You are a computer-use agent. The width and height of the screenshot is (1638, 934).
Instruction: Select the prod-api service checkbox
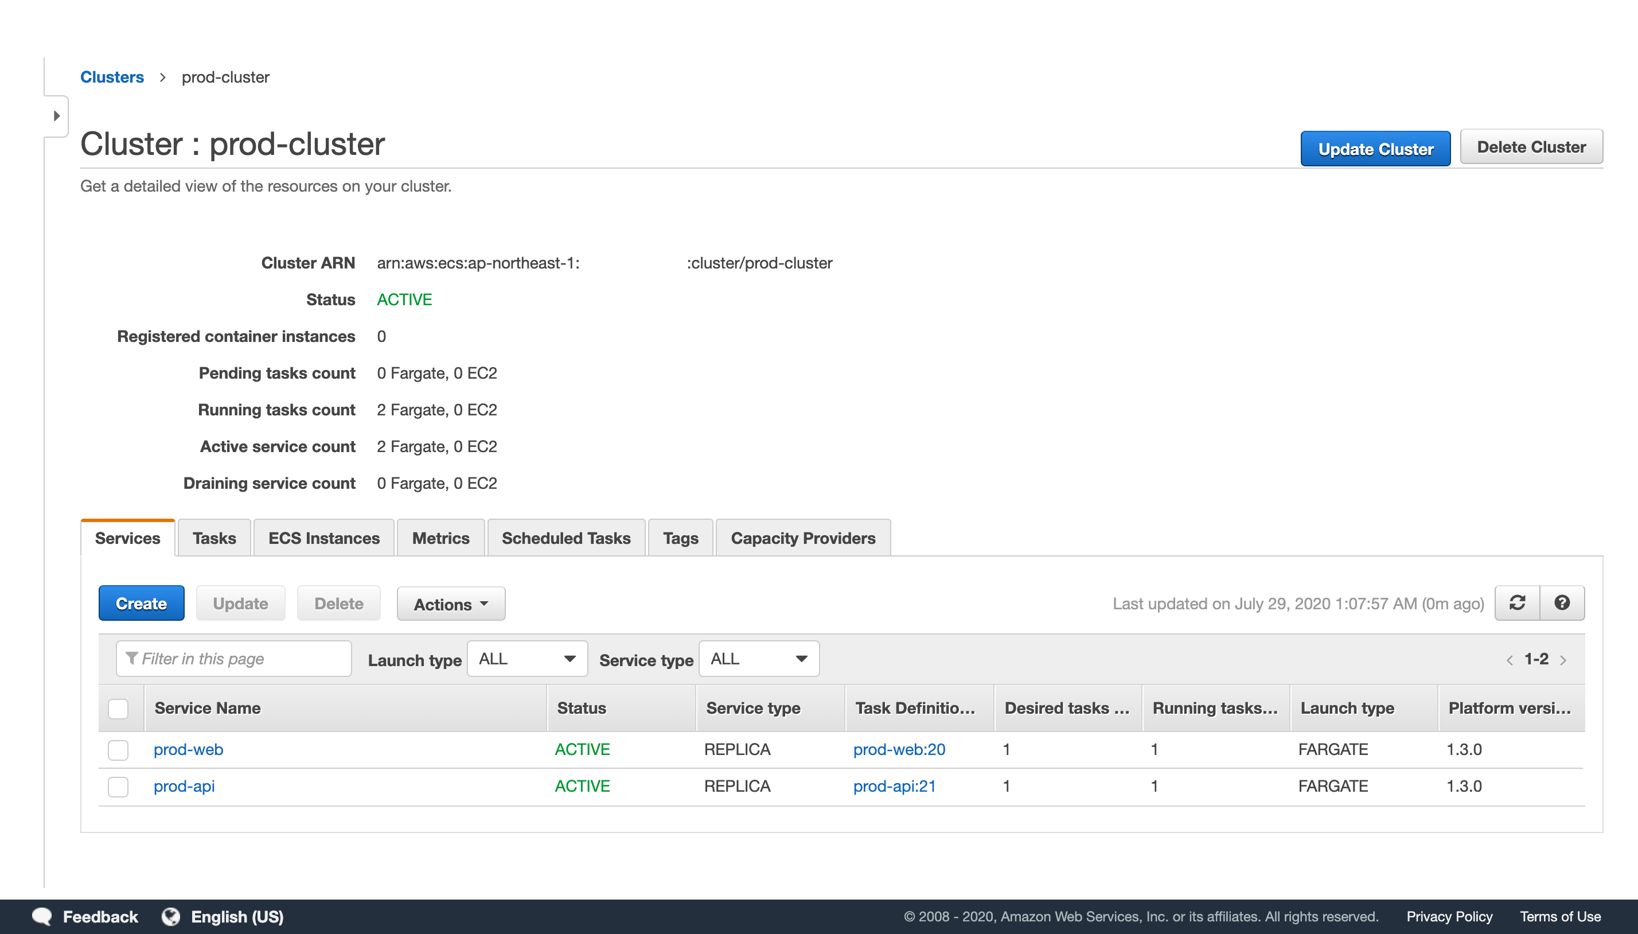[118, 787]
